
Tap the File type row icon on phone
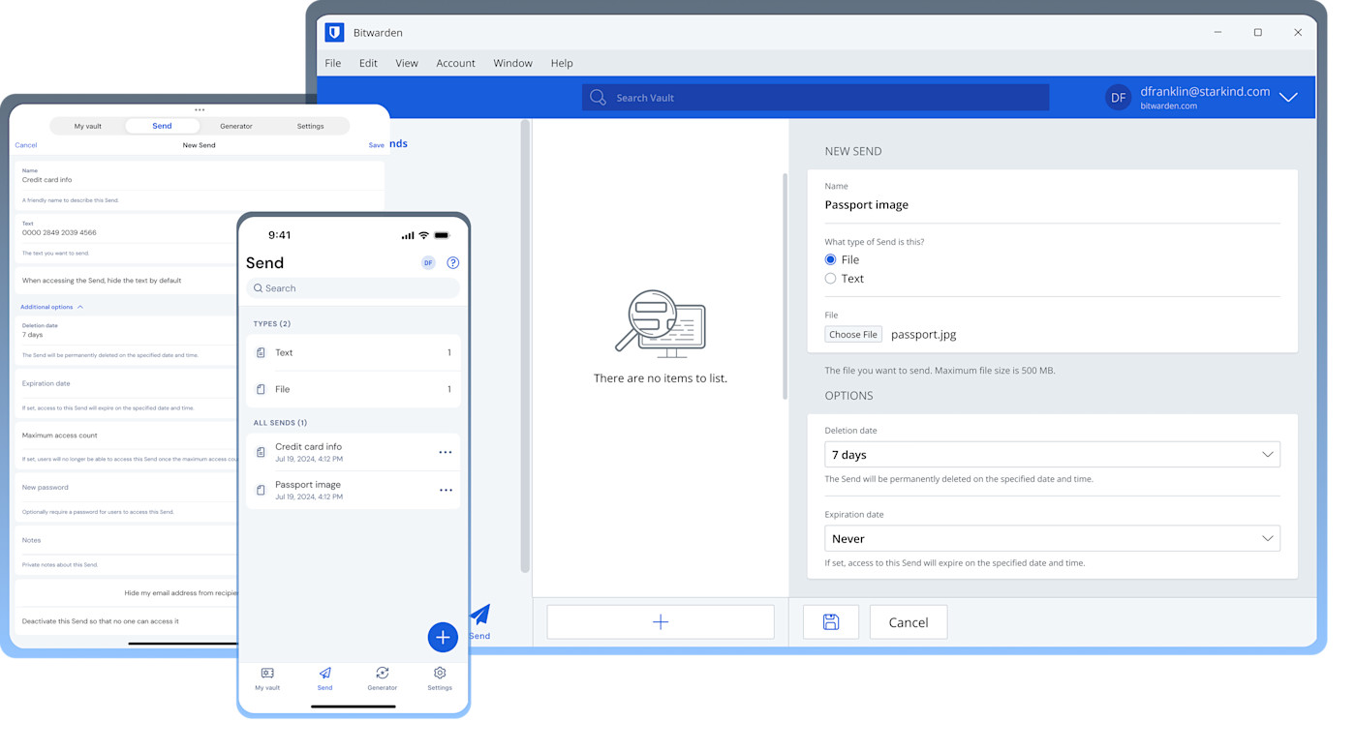point(261,389)
